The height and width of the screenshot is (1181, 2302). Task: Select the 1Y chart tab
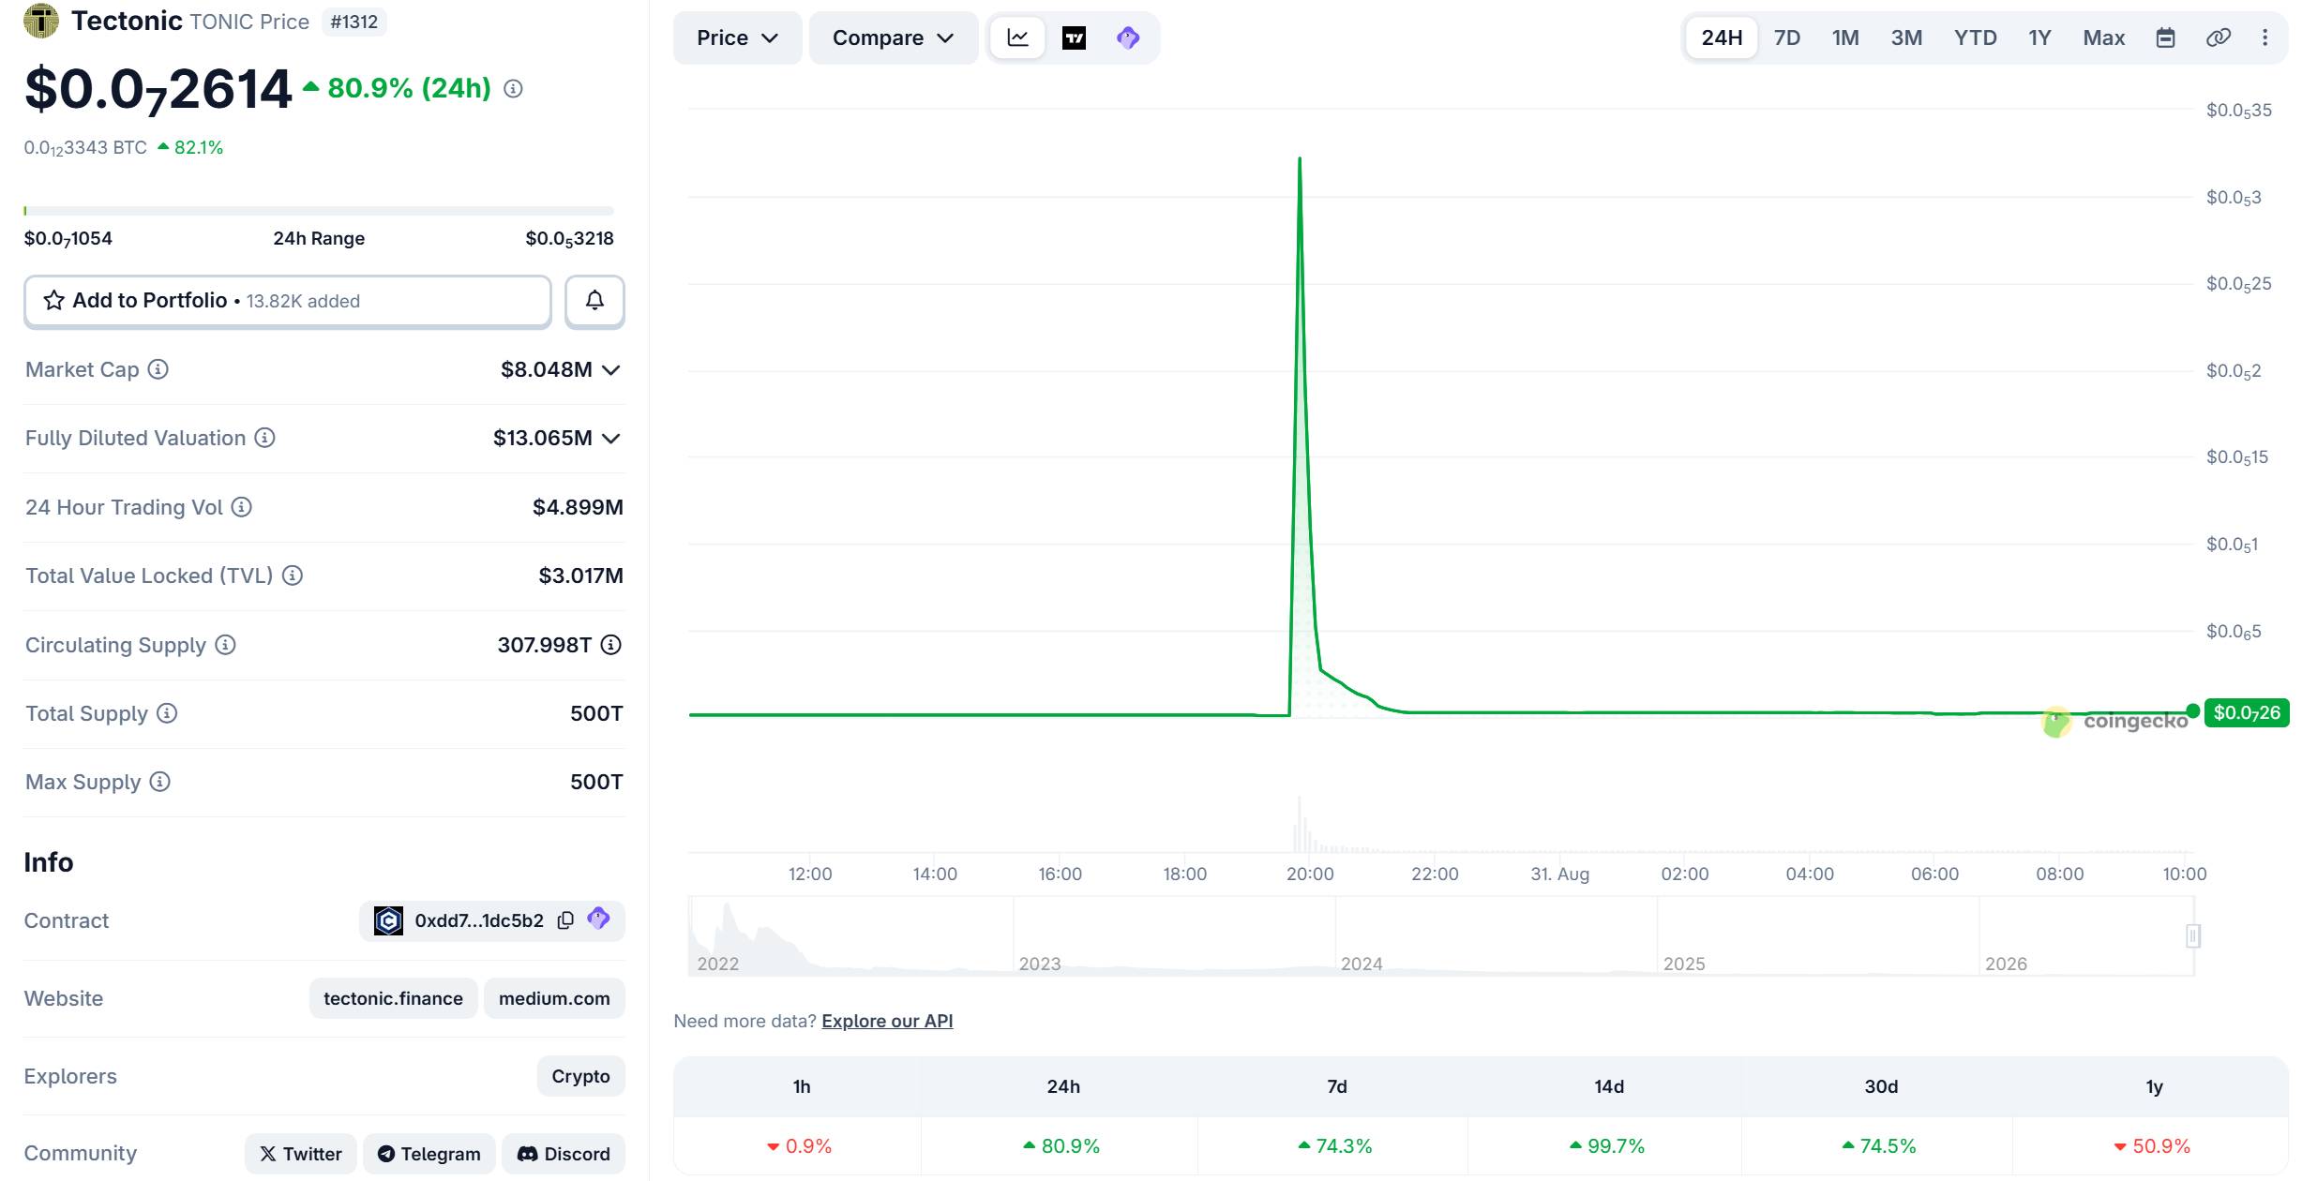coord(2039,37)
